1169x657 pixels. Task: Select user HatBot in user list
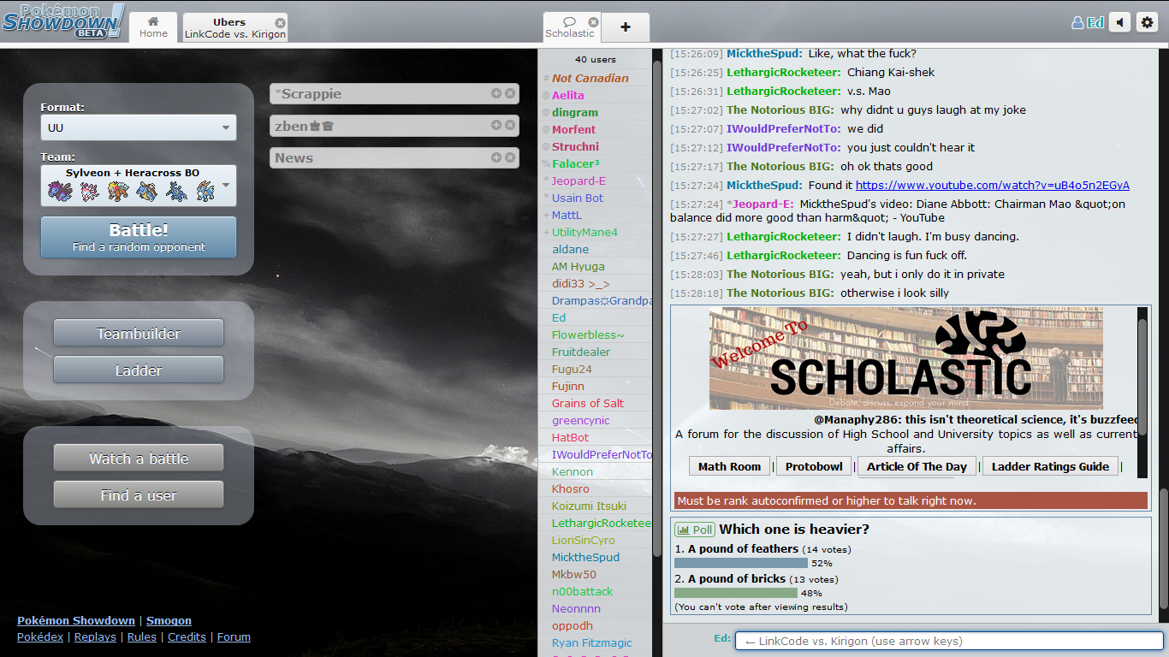595,437
